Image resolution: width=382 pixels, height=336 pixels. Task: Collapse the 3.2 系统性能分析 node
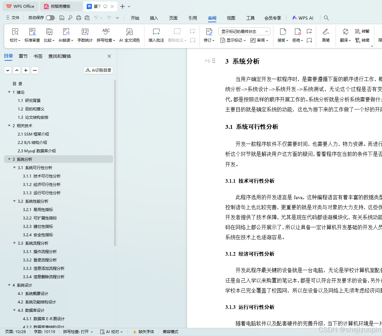[15, 201]
